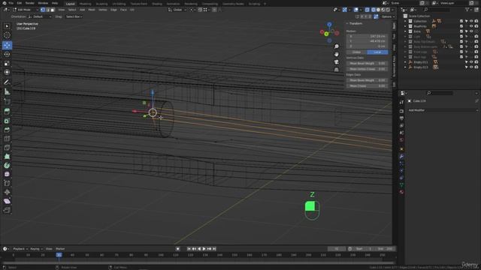Expand the Collection tree item
The image size is (481, 270).
[405, 21]
